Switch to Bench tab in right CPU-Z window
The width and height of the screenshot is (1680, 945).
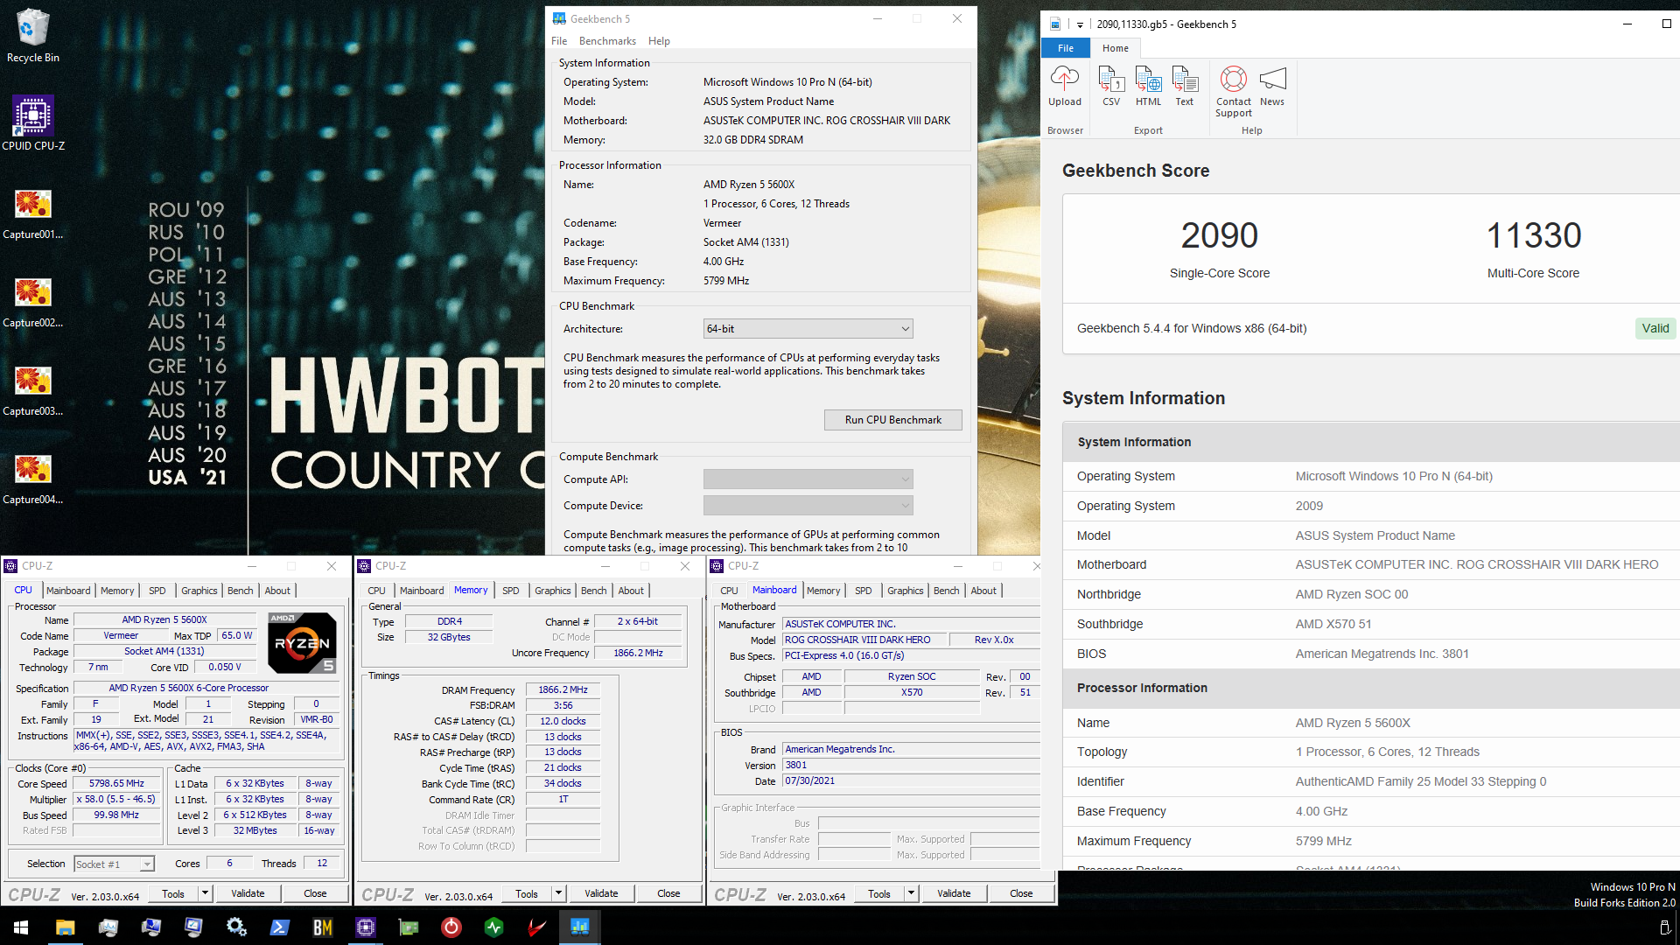tap(946, 591)
